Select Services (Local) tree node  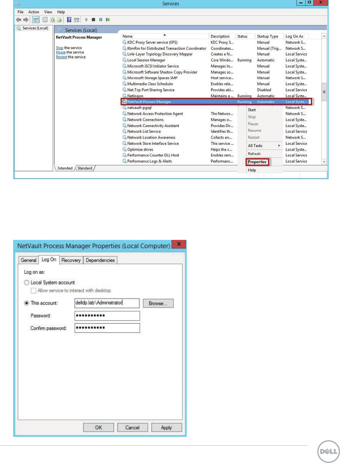pyautogui.click(x=32, y=28)
